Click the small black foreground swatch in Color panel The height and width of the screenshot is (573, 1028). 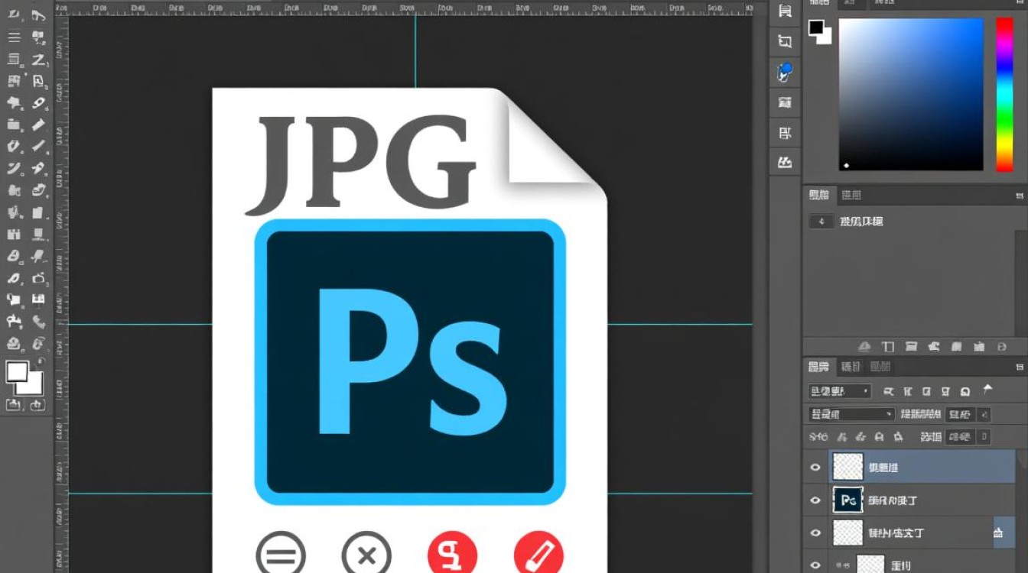click(816, 28)
